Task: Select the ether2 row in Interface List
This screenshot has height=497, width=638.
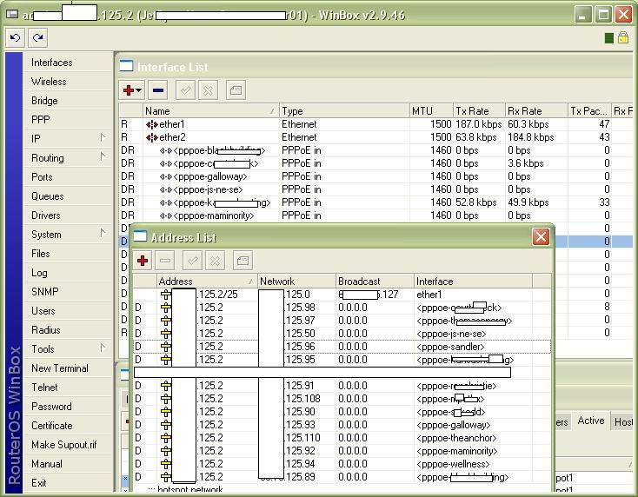Action: click(172, 137)
